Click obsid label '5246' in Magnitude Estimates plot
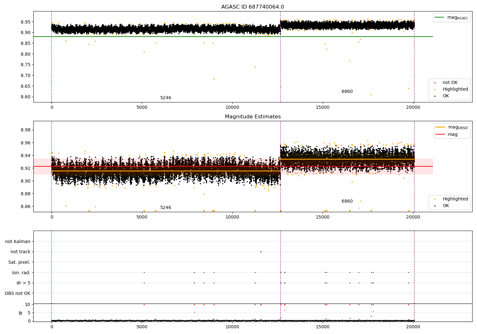Screen dimensions: 477x334 coord(165,208)
